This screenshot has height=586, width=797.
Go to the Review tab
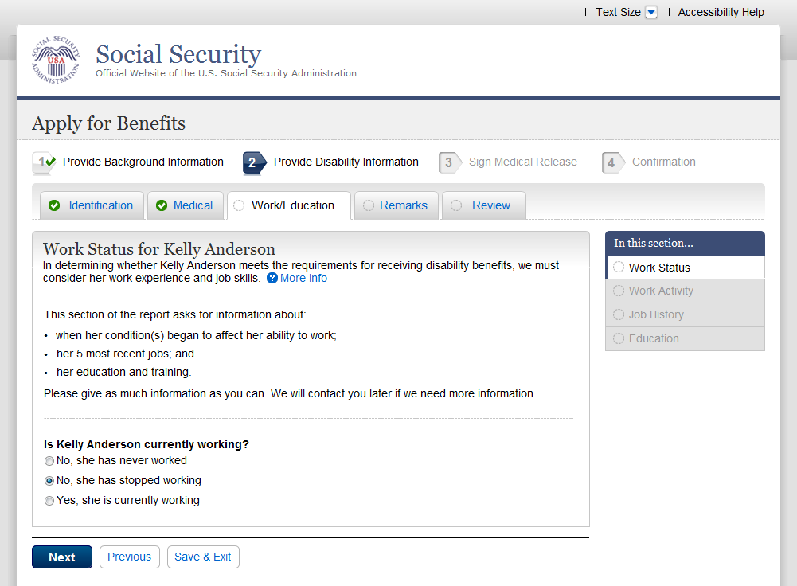[490, 205]
